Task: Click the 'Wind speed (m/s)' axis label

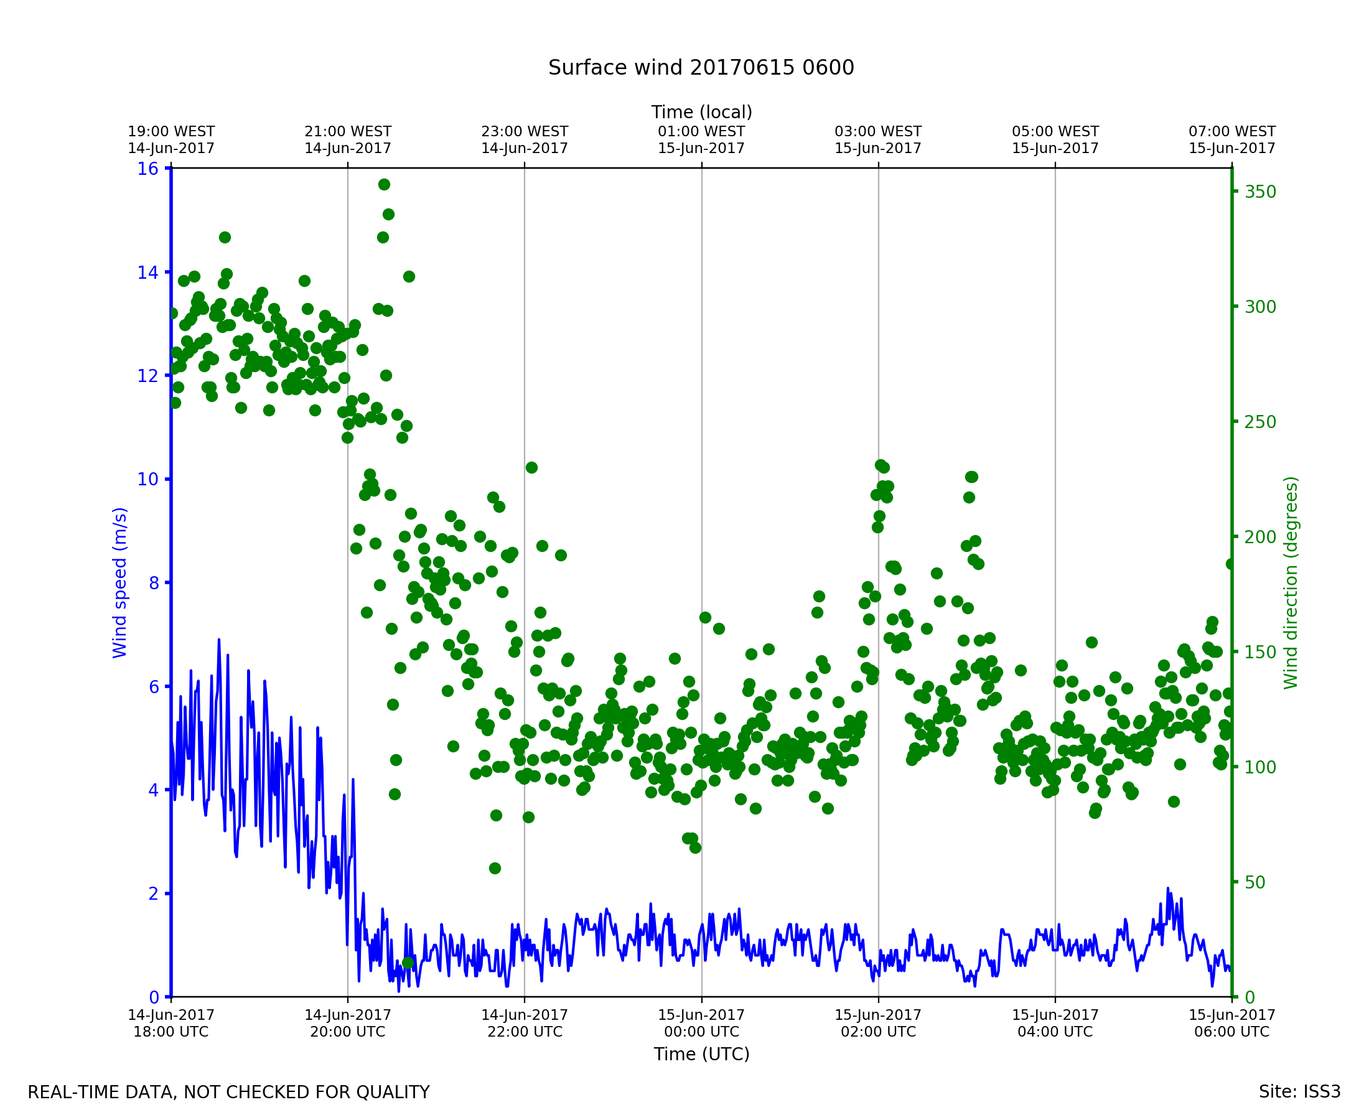Action: tap(120, 582)
